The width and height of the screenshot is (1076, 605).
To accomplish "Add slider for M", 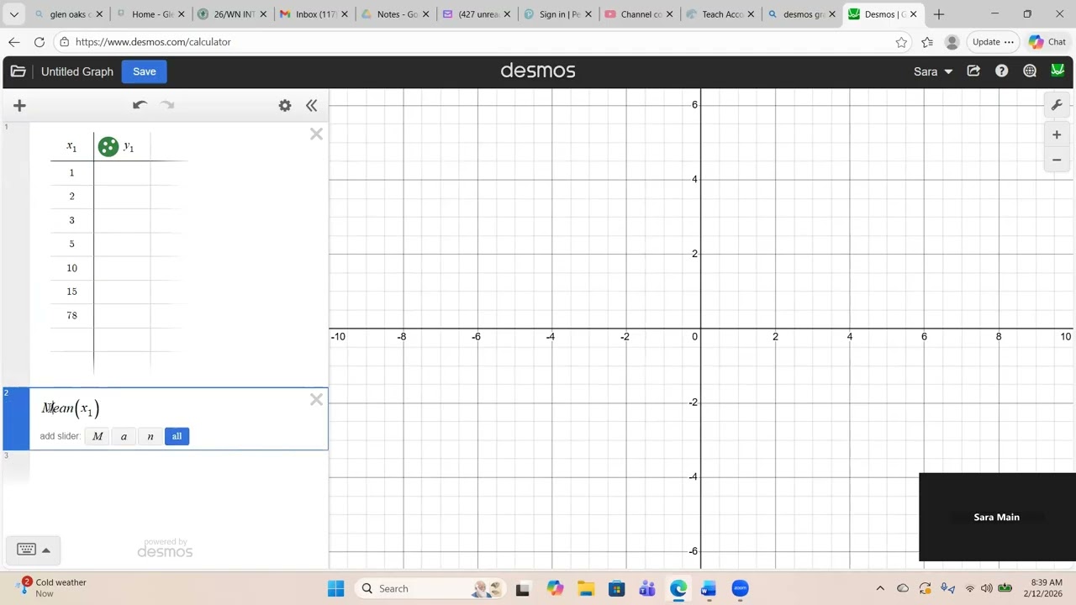I will coord(98,436).
